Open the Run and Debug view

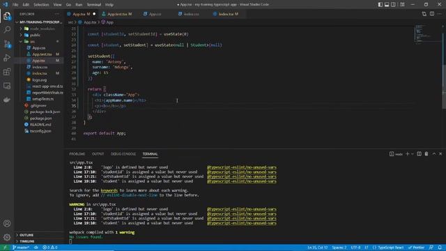(x=7, y=58)
